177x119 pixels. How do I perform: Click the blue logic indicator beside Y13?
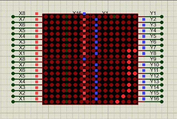[144, 82]
